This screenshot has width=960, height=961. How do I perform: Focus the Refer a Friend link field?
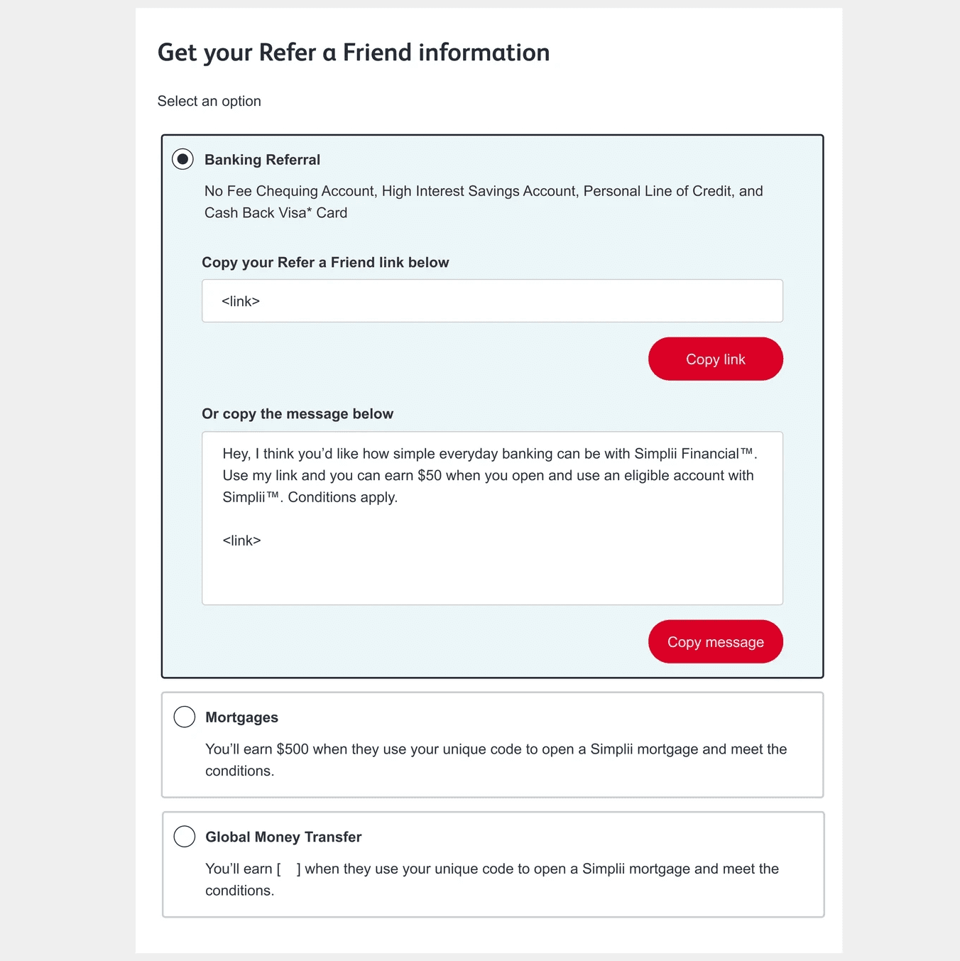point(492,300)
